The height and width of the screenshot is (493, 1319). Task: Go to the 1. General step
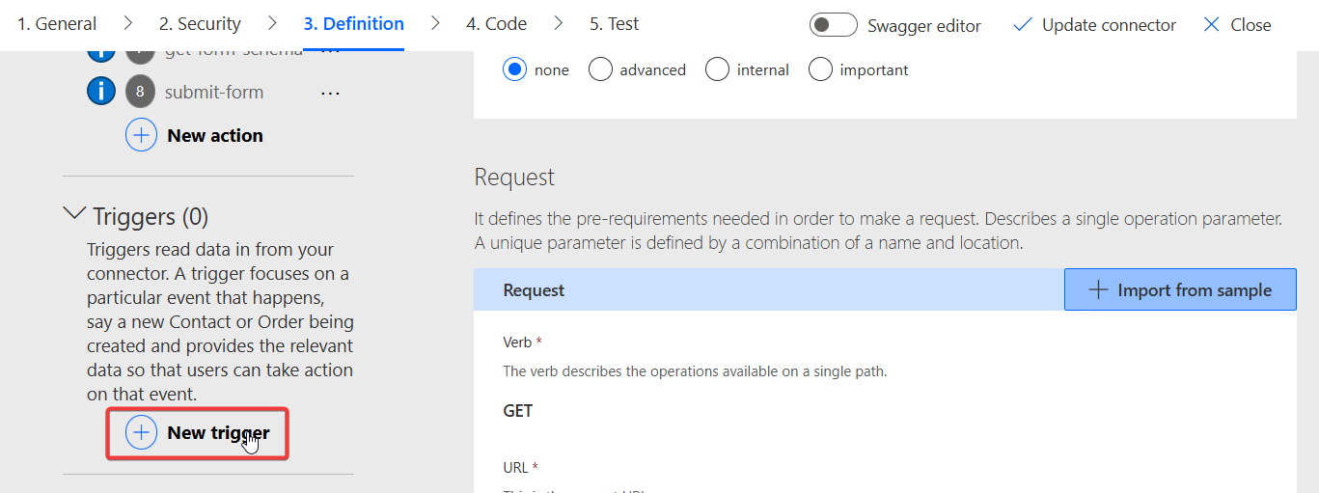tap(57, 24)
